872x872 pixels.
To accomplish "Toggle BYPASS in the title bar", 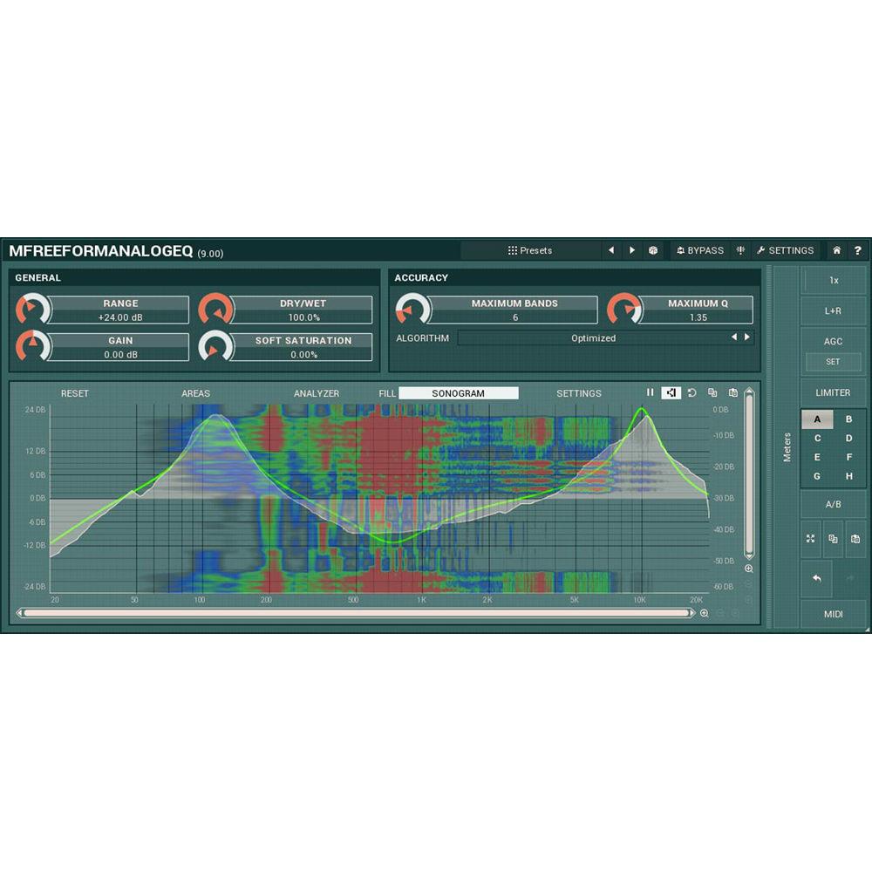I will pyautogui.click(x=698, y=250).
